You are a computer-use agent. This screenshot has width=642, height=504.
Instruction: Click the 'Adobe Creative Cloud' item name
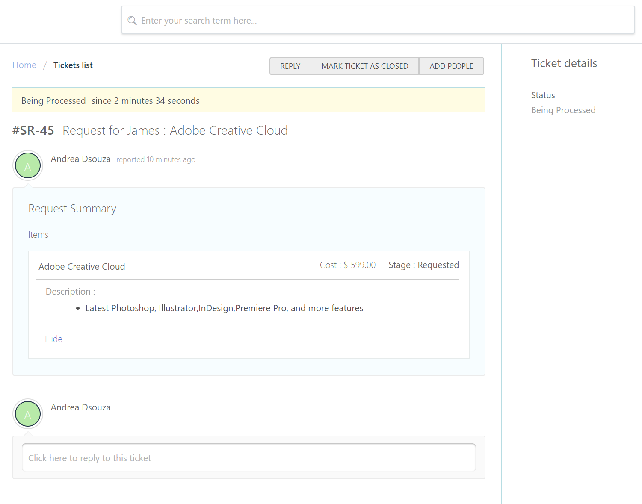(82, 267)
